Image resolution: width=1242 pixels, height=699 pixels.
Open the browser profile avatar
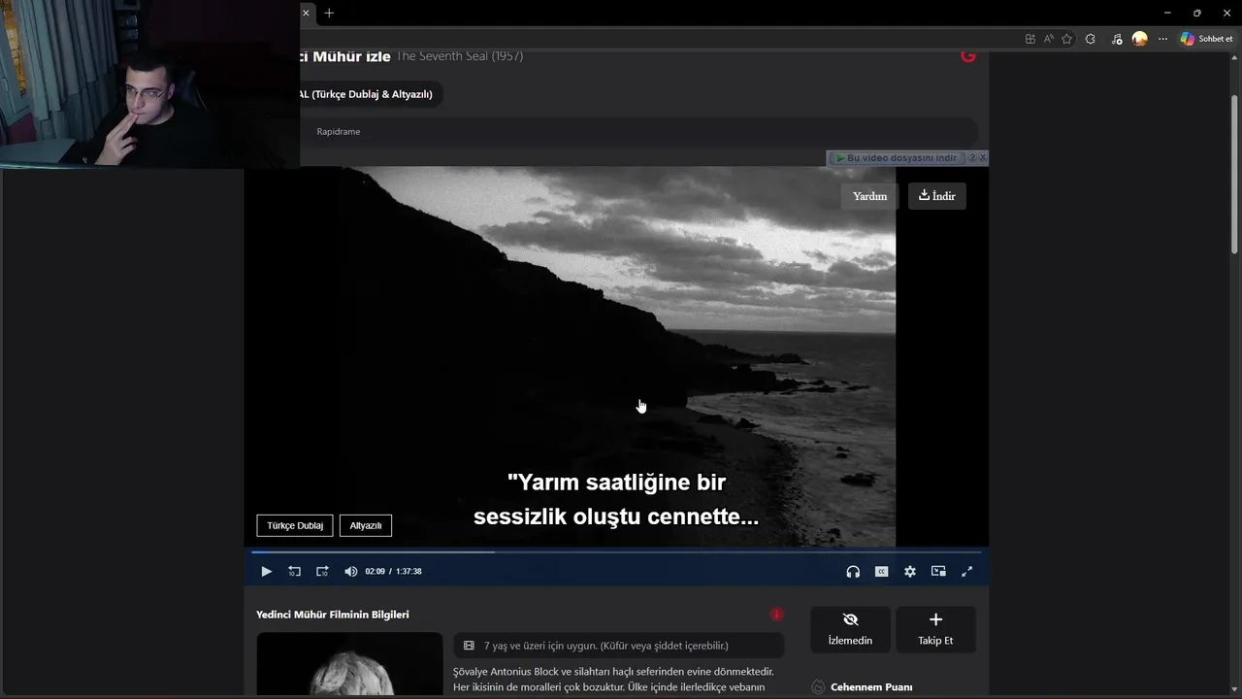point(1140,39)
